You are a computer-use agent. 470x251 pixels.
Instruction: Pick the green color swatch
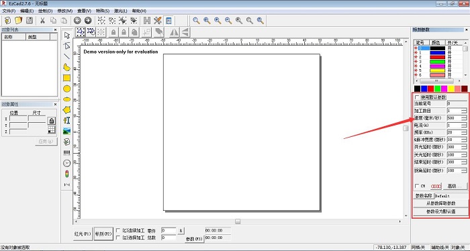pos(437,89)
